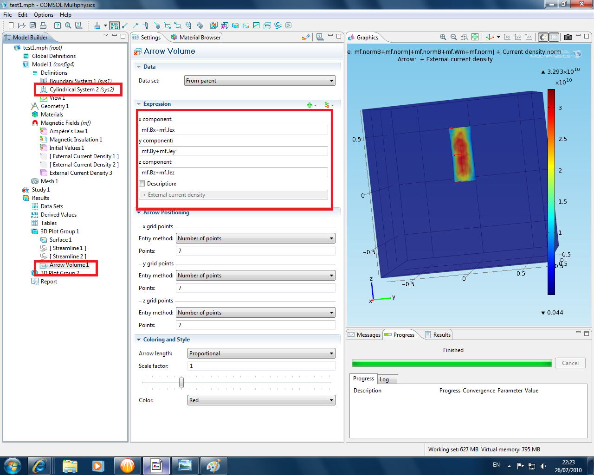The image size is (594, 475).
Task: Click the x component expression field
Action: (234, 130)
